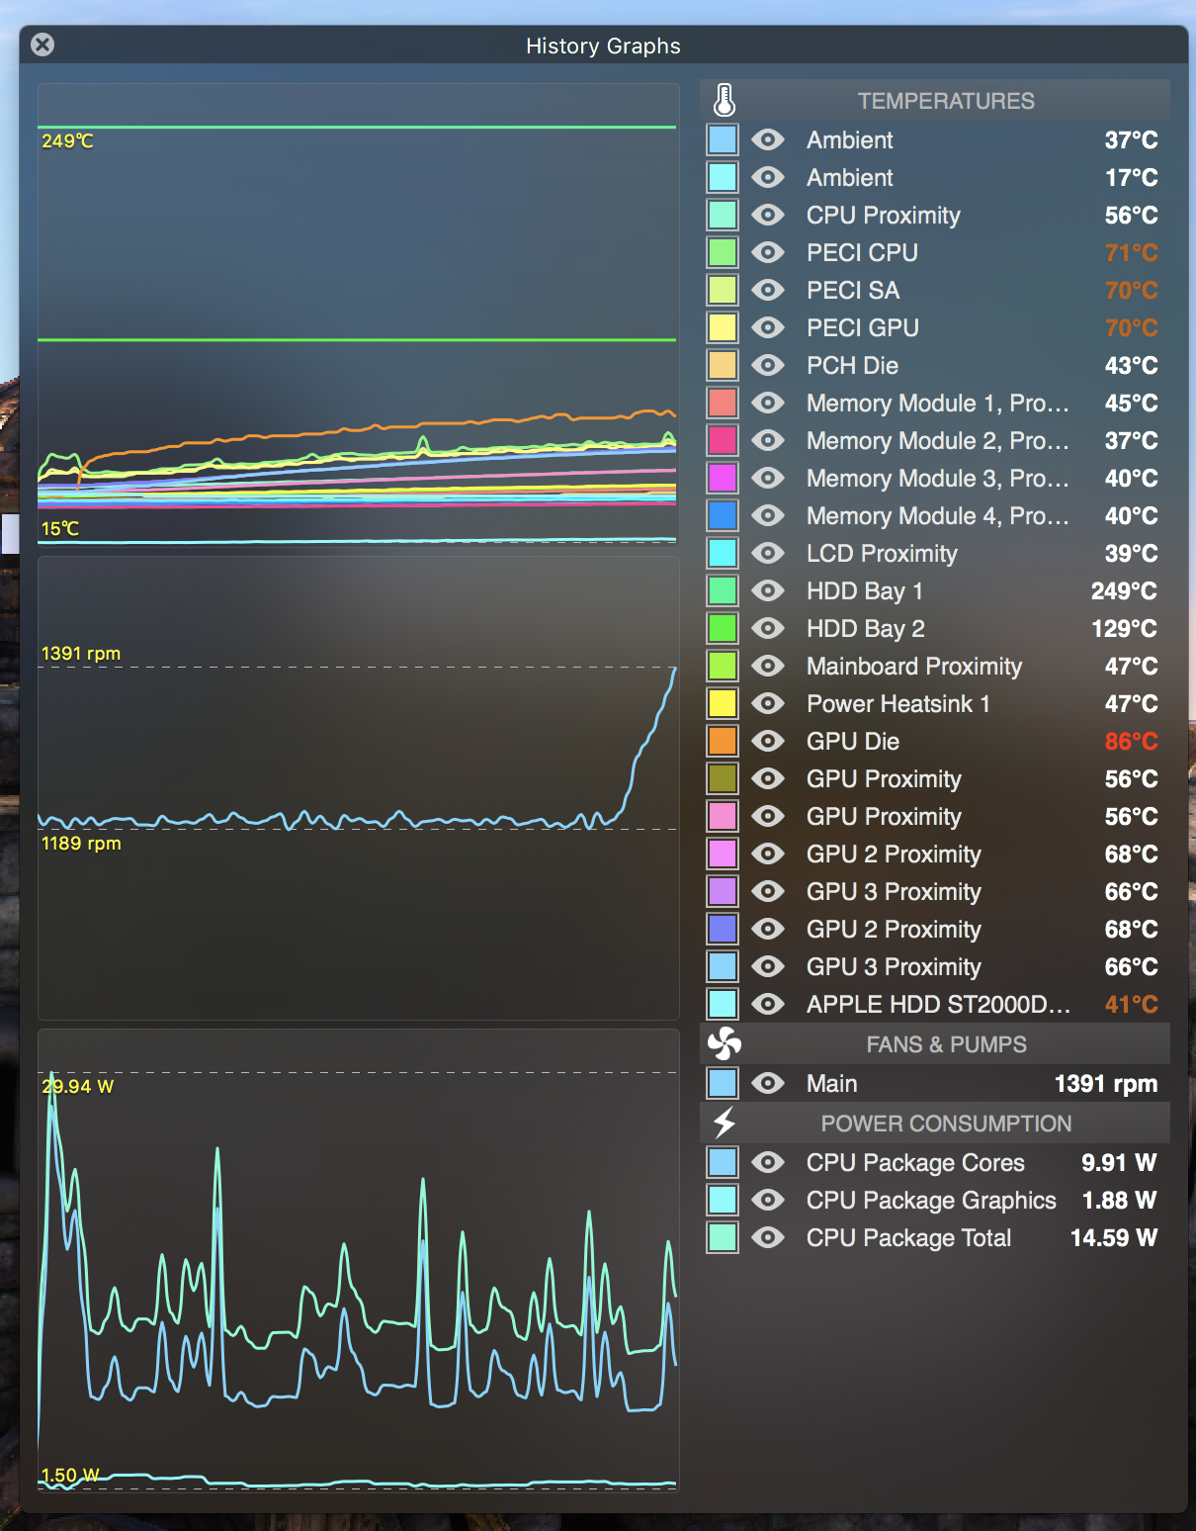Click the FANS & PUMPS section header
Viewport: 1196px width, 1531px height.
[935, 1043]
